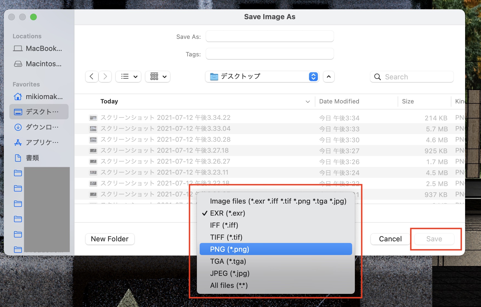The width and height of the screenshot is (481, 307).
Task: Open the 書類 folder in sidebar
Action: (32, 158)
